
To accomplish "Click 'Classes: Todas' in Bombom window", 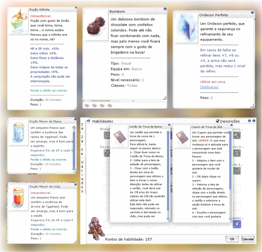I will pos(124,86).
